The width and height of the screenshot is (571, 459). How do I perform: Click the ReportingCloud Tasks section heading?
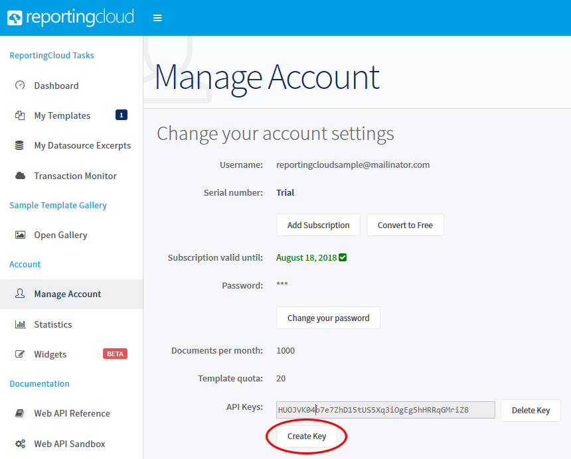tap(52, 55)
